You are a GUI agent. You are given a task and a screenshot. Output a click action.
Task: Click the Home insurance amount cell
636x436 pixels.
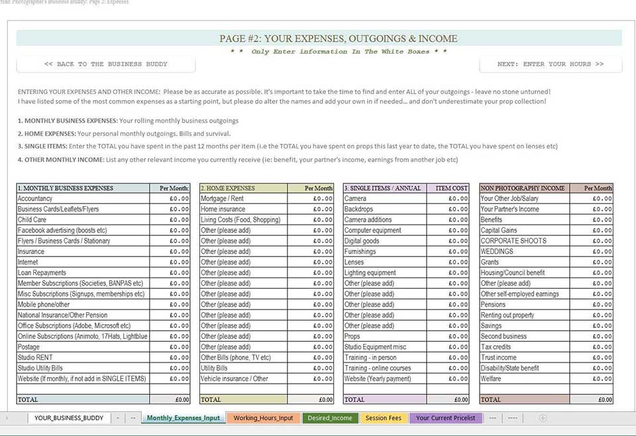coord(310,209)
